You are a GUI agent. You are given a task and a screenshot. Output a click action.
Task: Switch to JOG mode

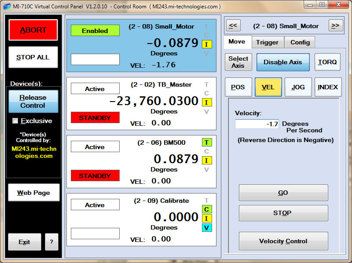298,87
